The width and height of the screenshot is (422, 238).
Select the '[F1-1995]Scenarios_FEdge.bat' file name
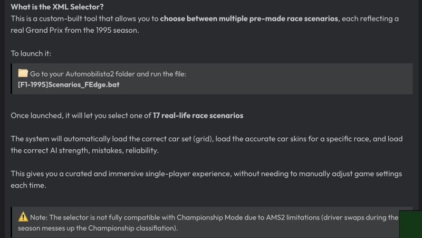coord(69,84)
